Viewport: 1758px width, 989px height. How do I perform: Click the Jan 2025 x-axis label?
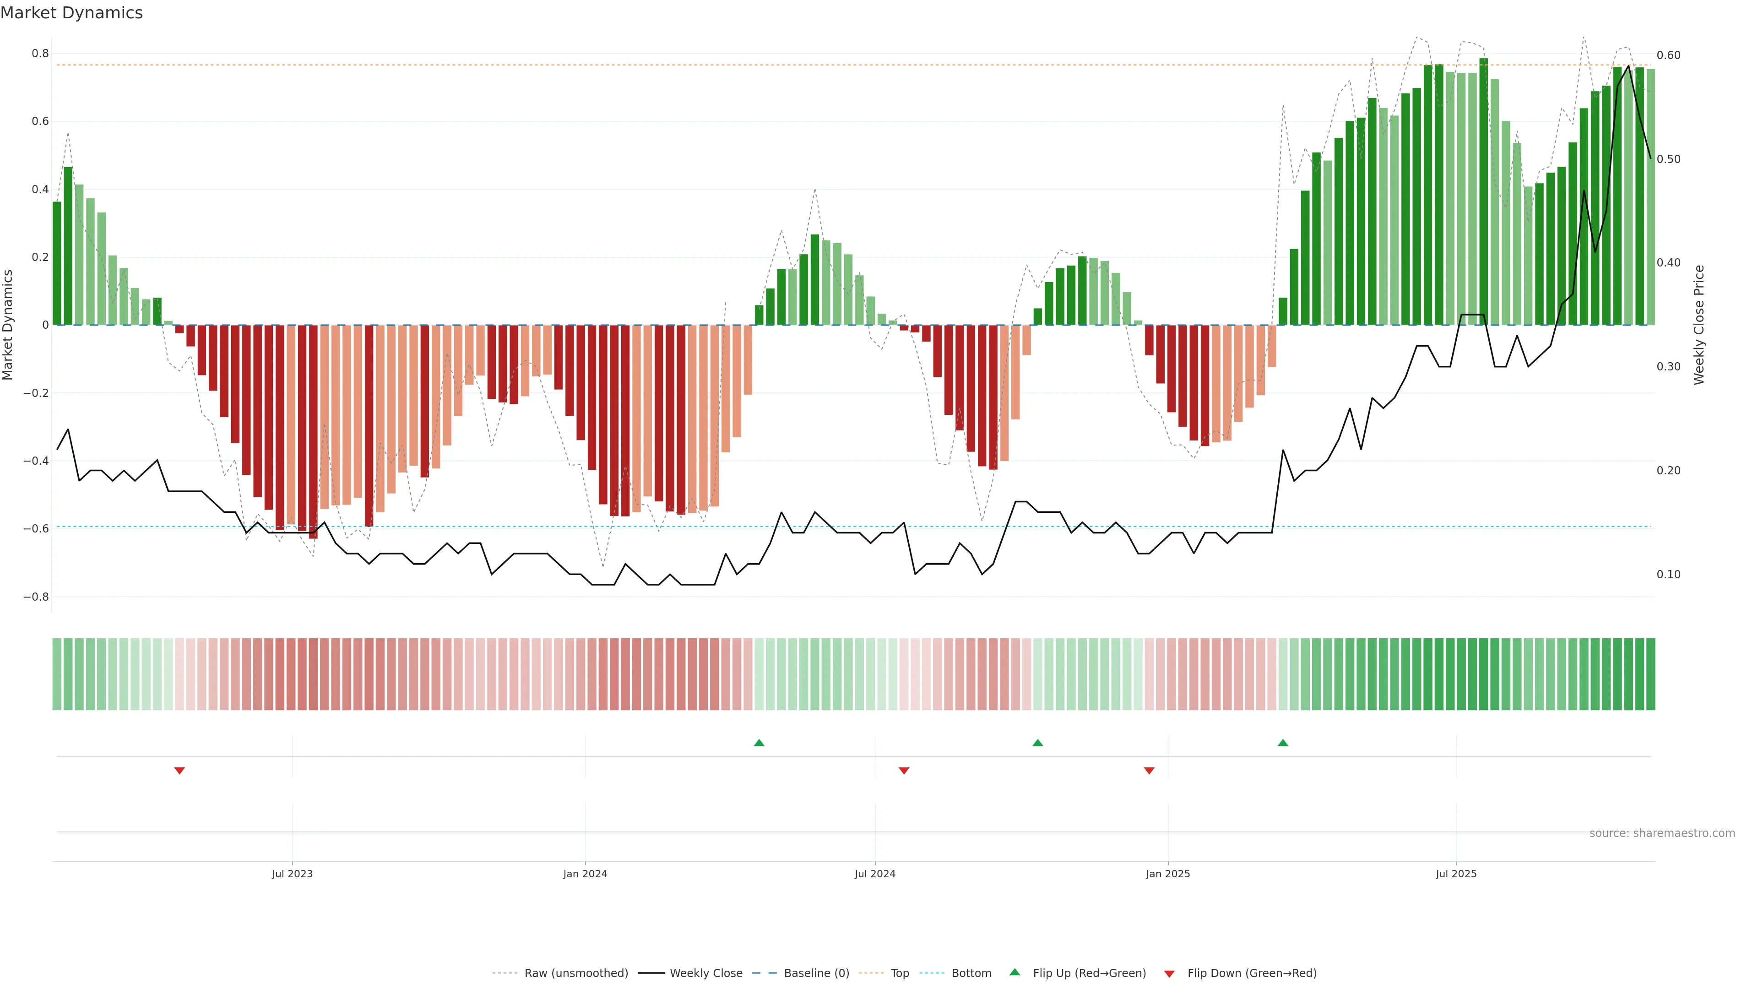pos(1168,874)
